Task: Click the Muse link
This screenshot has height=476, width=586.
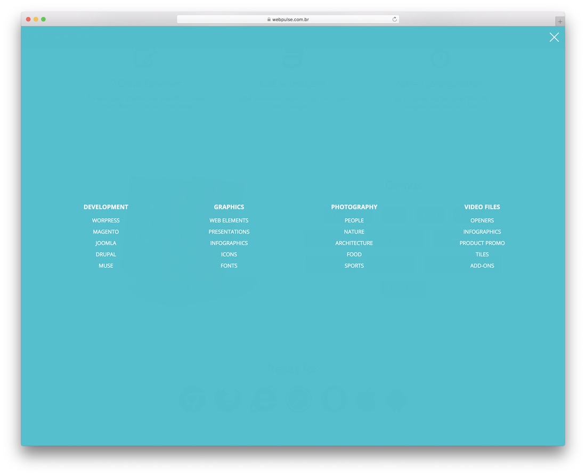Action: click(106, 266)
